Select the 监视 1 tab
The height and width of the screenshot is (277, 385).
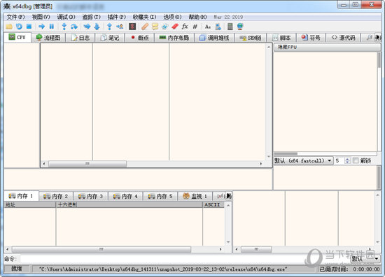(x=195, y=196)
